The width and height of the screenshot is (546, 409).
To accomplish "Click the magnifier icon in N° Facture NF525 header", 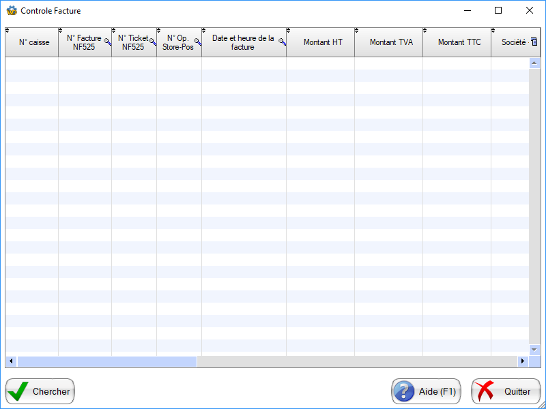I will (107, 42).
